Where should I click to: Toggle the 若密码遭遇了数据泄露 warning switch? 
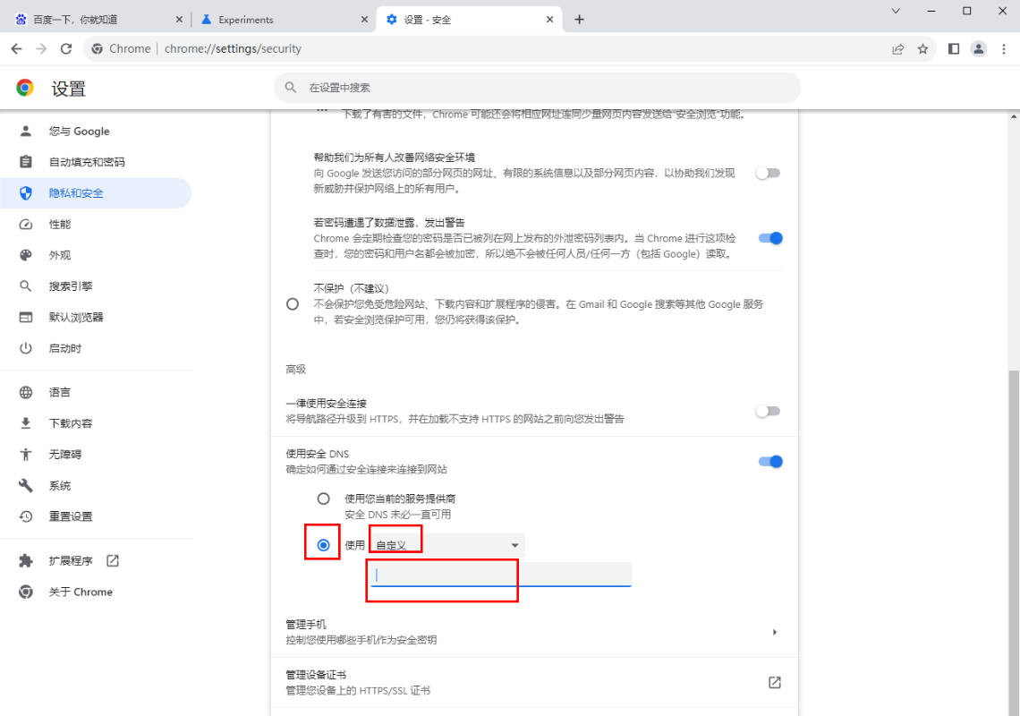point(770,238)
